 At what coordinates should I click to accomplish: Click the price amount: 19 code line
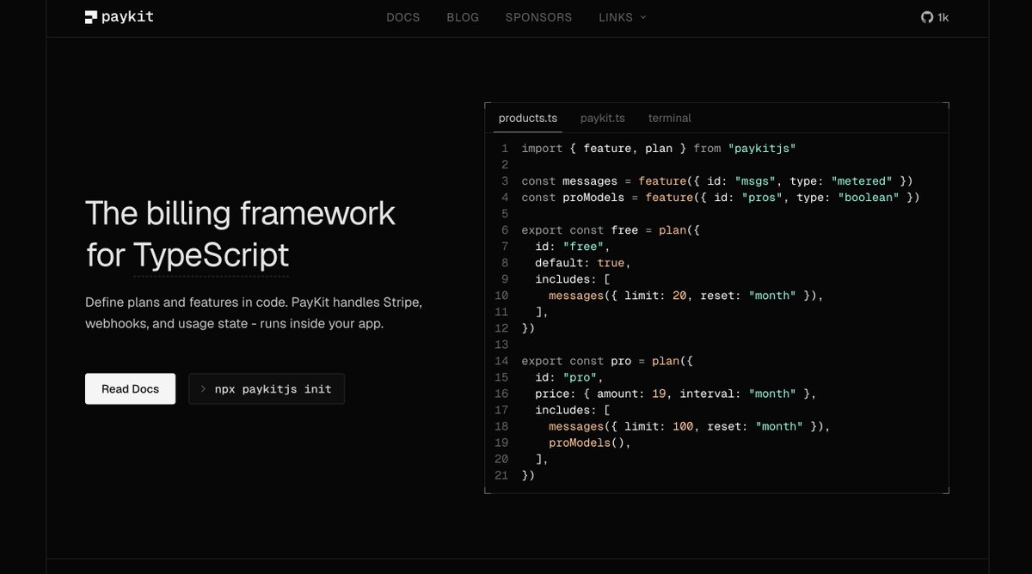point(675,393)
